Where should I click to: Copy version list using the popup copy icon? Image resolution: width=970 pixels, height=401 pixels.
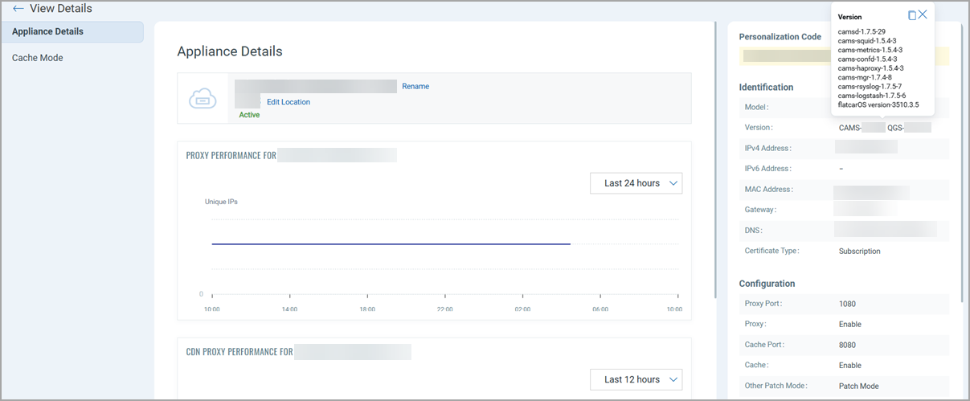(912, 15)
